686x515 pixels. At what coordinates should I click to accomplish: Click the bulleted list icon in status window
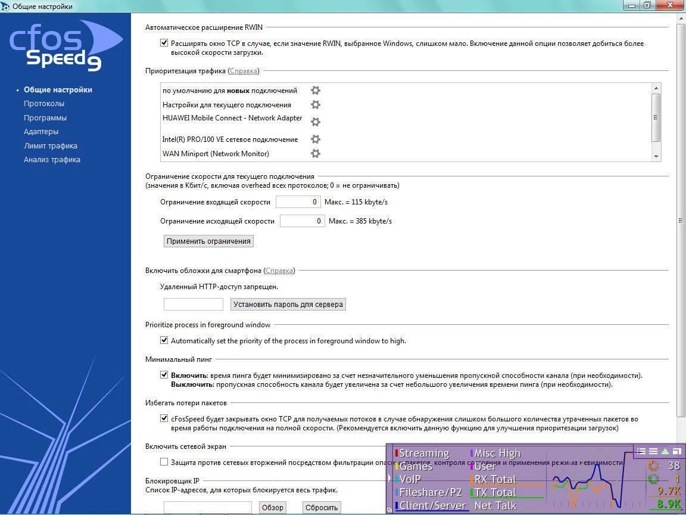click(x=641, y=451)
